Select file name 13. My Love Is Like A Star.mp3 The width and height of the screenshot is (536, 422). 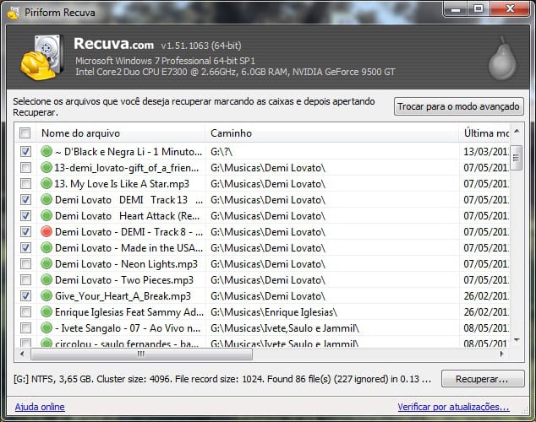coord(122,183)
